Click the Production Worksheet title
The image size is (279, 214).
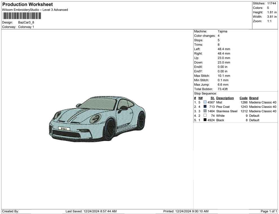28,4
